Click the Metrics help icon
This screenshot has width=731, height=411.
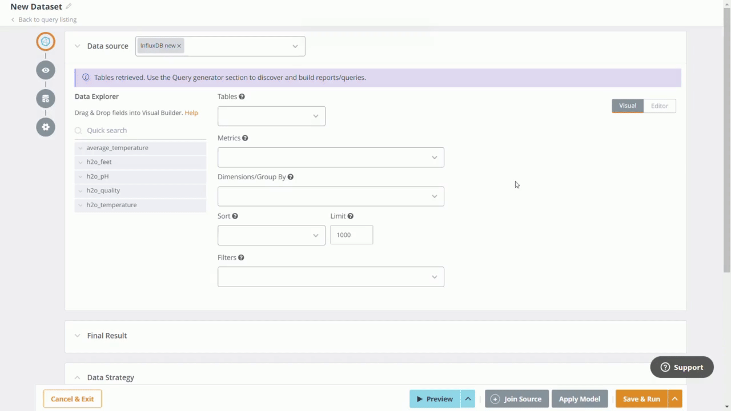point(244,138)
